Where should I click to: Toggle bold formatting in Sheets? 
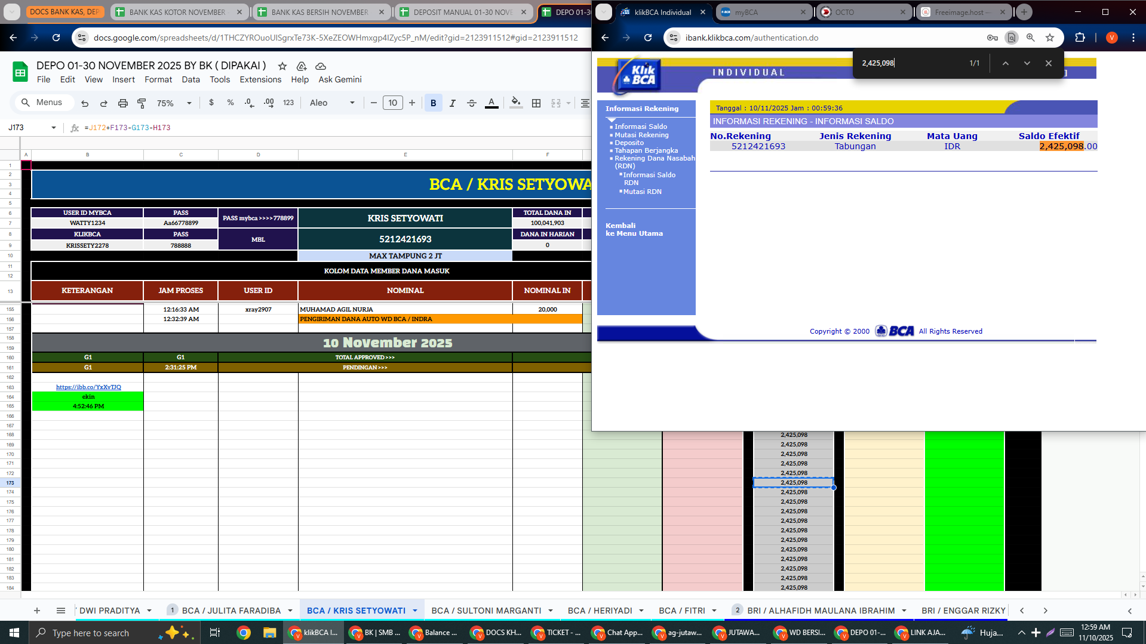434,103
